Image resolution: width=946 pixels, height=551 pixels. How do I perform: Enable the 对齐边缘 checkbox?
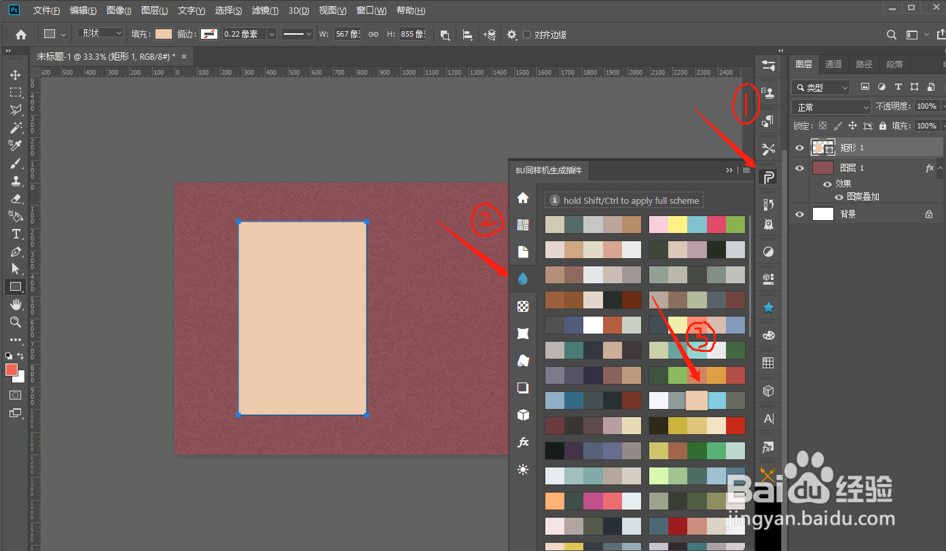coord(527,35)
